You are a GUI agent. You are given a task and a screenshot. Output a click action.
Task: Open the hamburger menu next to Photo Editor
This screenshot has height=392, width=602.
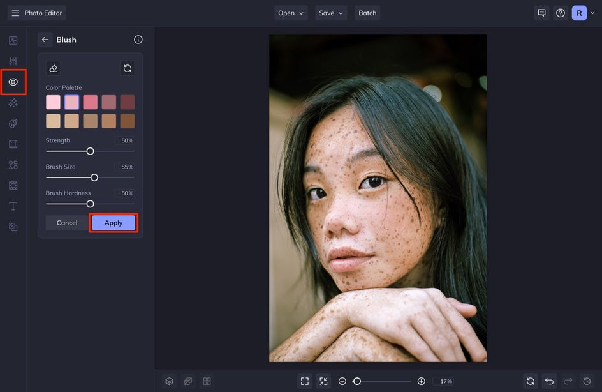coord(15,13)
